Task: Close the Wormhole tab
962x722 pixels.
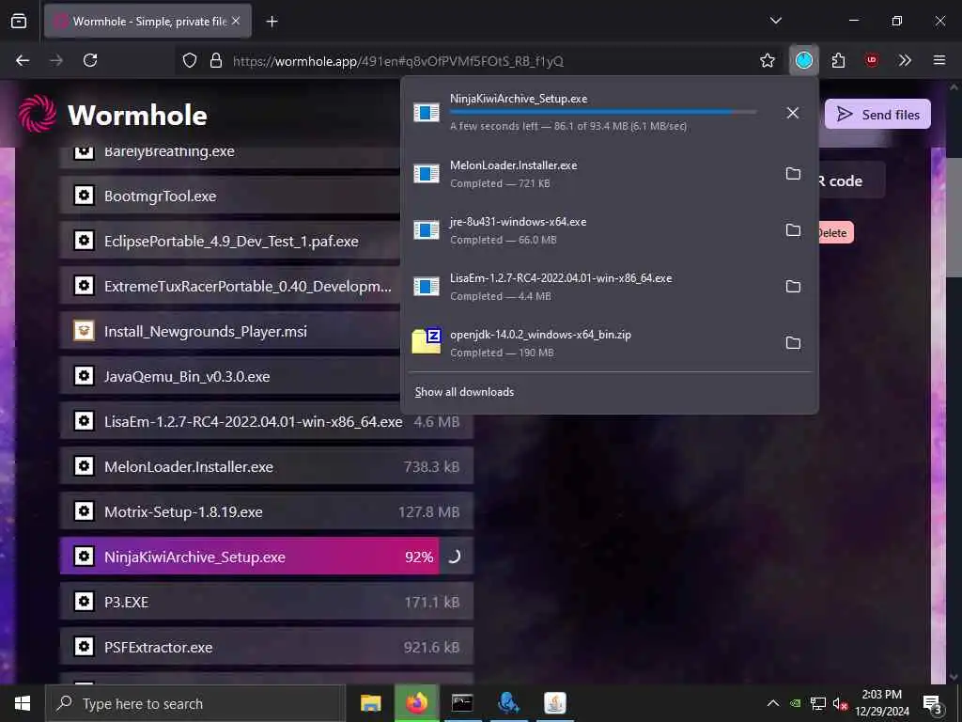Action: click(236, 22)
